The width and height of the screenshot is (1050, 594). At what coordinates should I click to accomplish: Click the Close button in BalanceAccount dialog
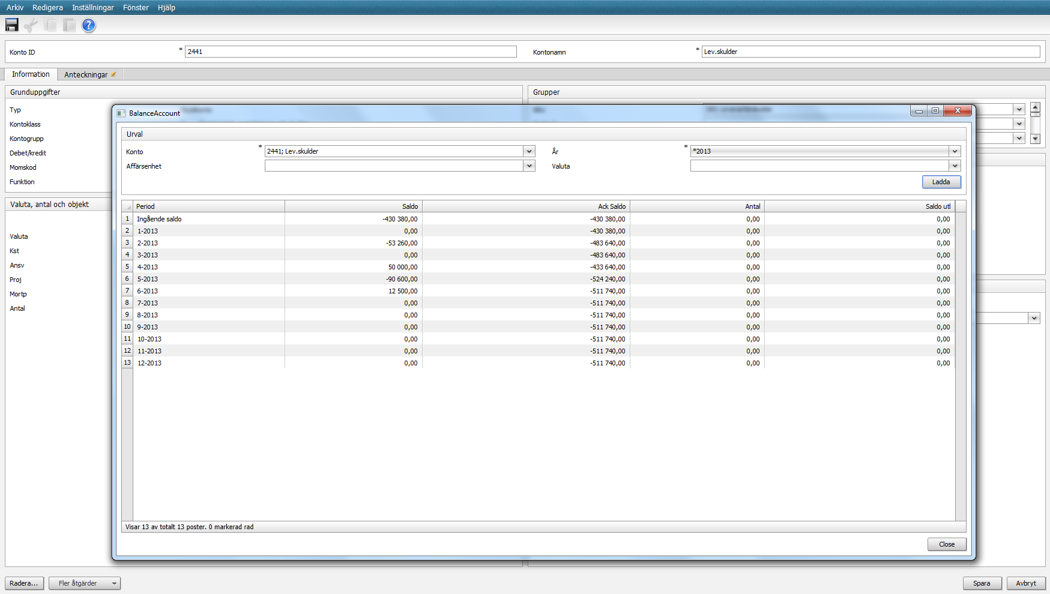[947, 544]
